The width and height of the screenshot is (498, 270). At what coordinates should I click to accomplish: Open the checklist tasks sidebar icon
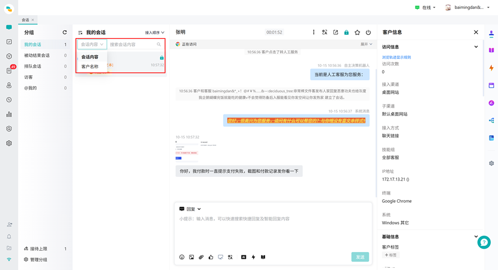pyautogui.click(x=9, y=42)
